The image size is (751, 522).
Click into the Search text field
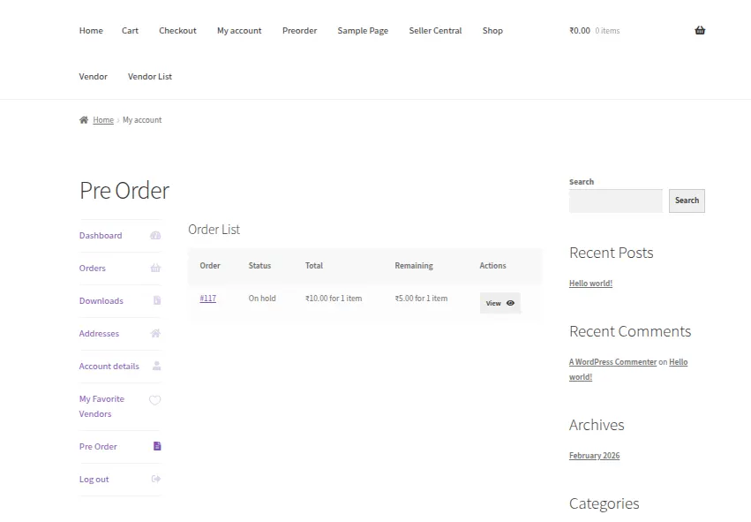(615, 200)
